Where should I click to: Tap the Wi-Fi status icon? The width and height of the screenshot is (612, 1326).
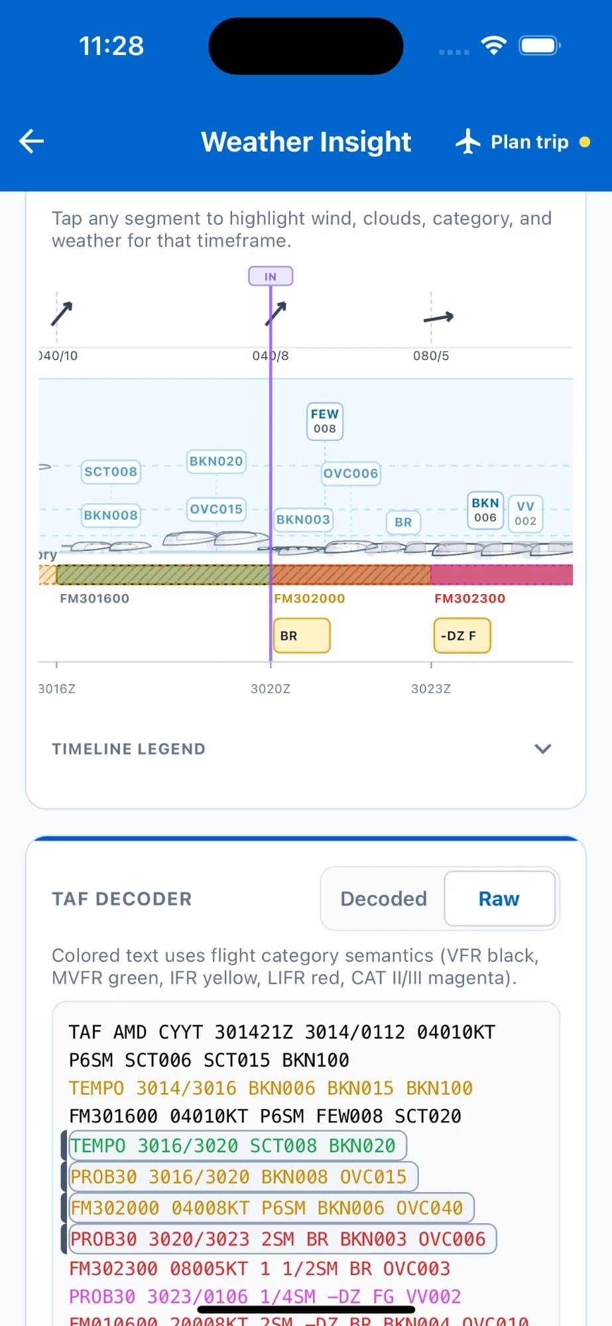pyautogui.click(x=494, y=46)
